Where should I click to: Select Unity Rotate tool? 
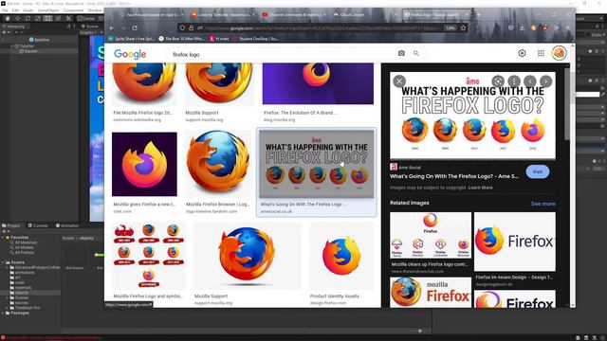point(28,18)
